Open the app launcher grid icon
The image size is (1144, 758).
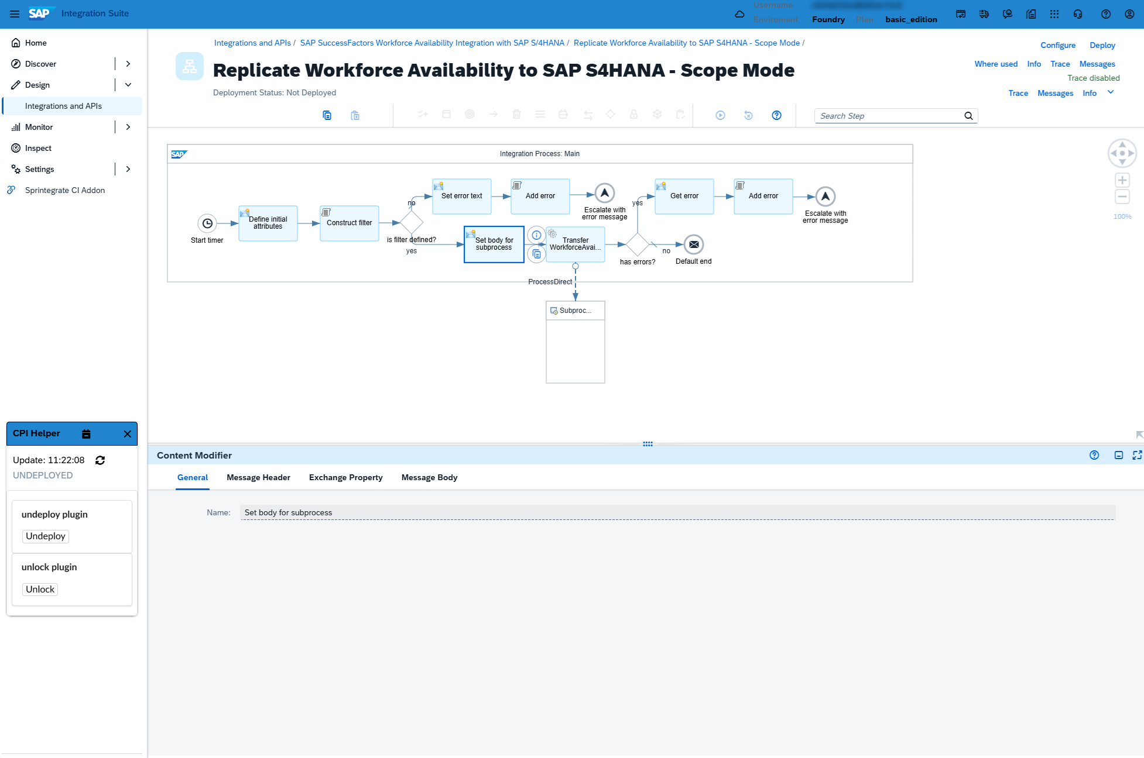pos(1054,14)
